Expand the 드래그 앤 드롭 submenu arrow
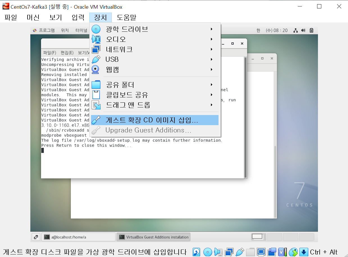348x257 pixels. (x=211, y=105)
